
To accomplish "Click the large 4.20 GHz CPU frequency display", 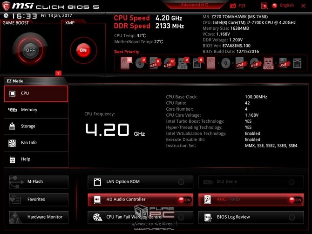I will [x=115, y=130].
